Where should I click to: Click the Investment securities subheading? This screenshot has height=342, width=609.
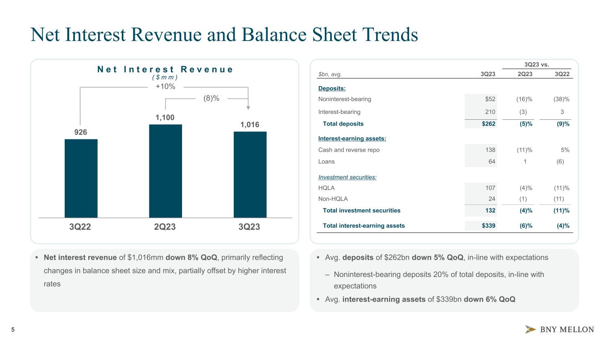point(347,177)
